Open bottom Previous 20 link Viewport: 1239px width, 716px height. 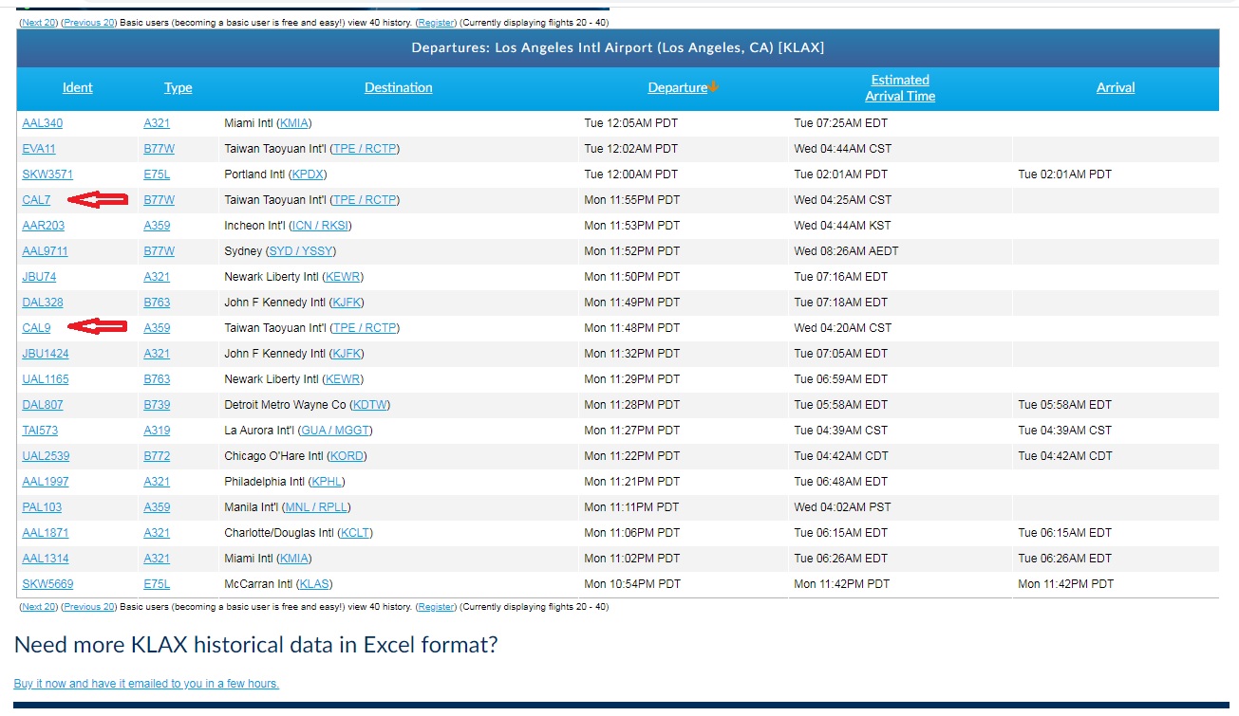89,607
